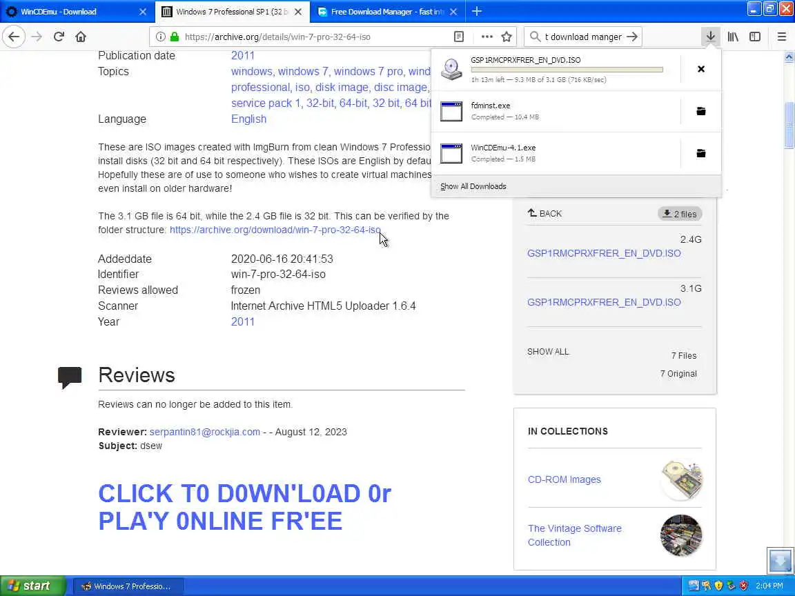Click BACK in download options

coord(544,213)
